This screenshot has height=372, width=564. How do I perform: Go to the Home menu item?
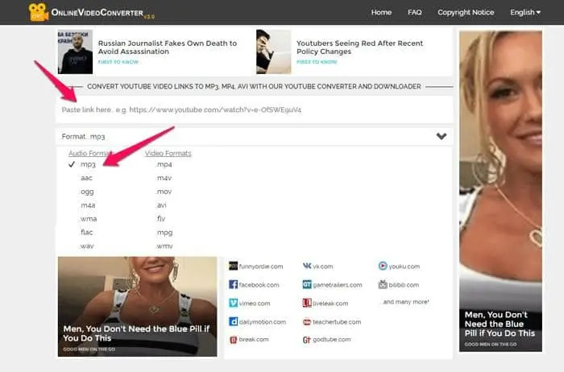(381, 12)
